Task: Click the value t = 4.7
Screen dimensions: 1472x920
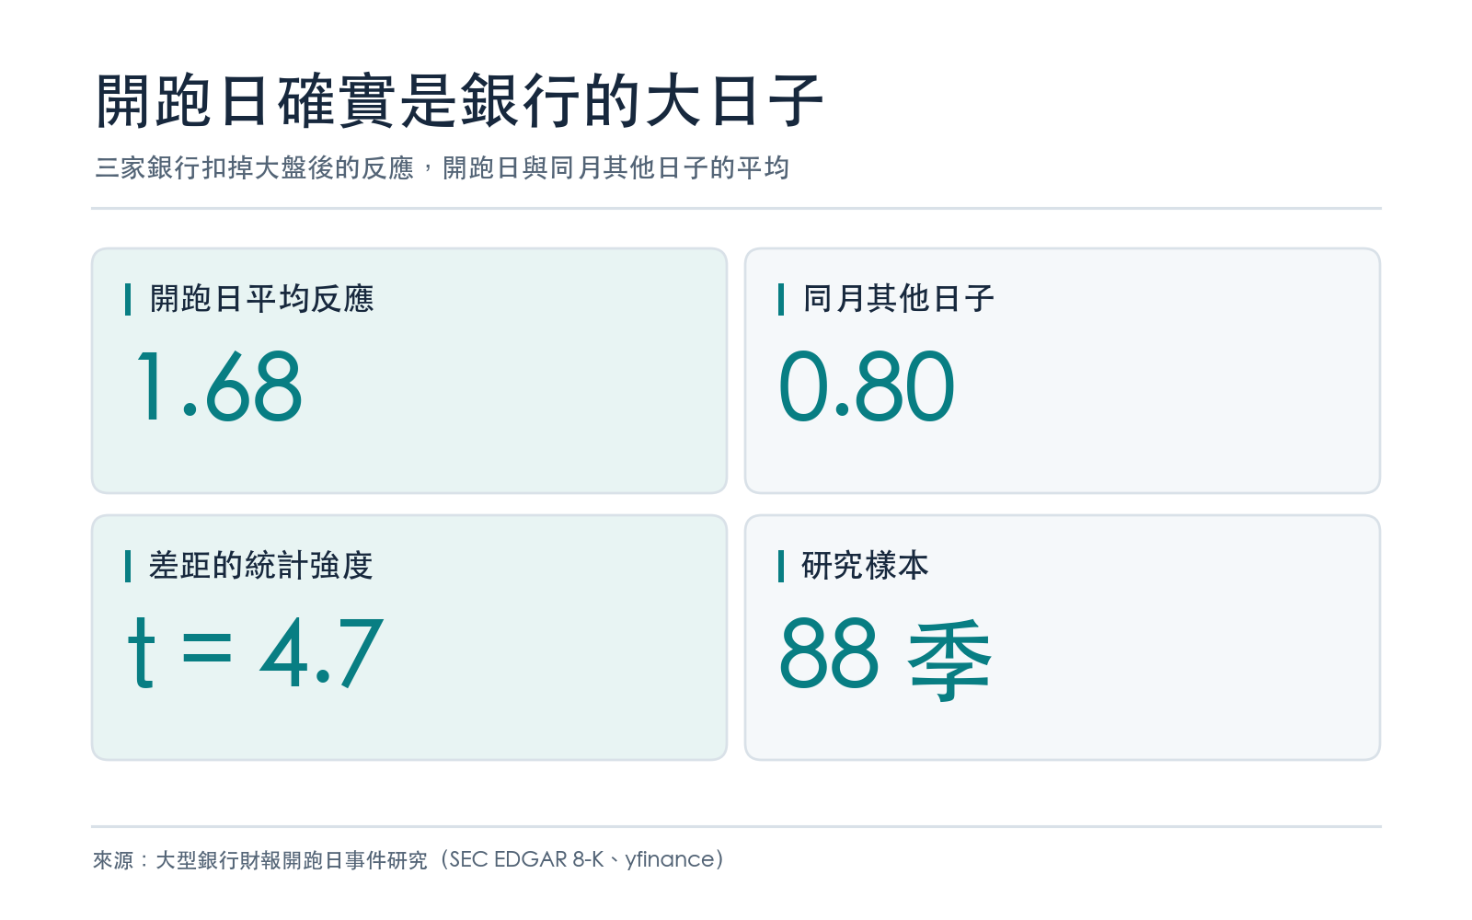Action: click(255, 653)
